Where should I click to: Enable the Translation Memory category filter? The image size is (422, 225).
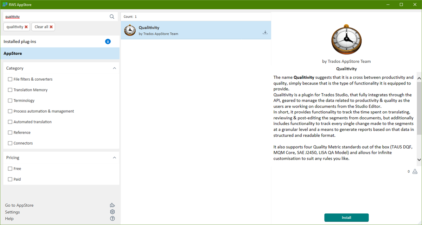[x=10, y=90]
